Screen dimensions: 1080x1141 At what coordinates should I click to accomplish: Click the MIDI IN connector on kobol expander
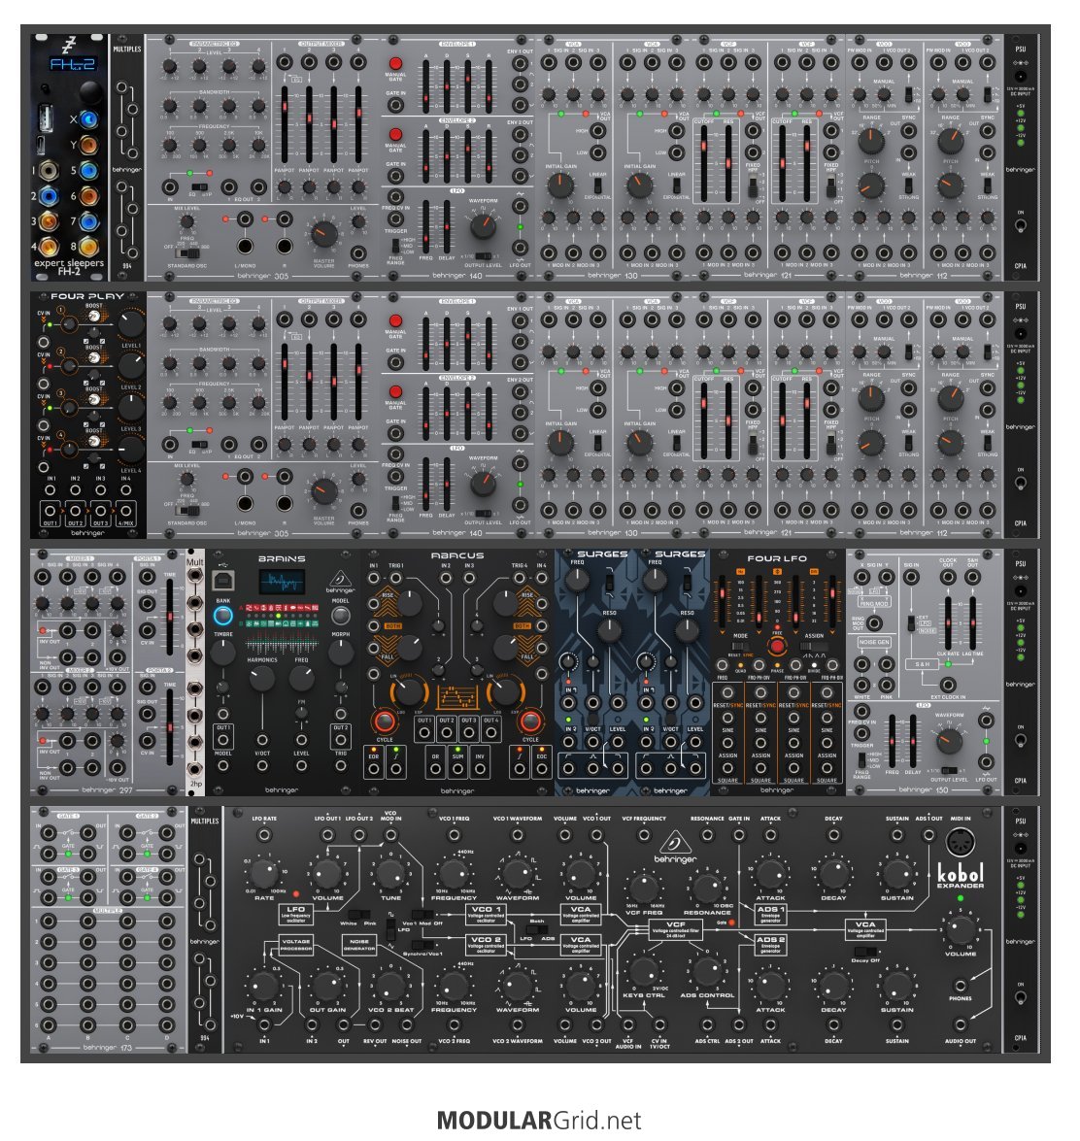960,842
